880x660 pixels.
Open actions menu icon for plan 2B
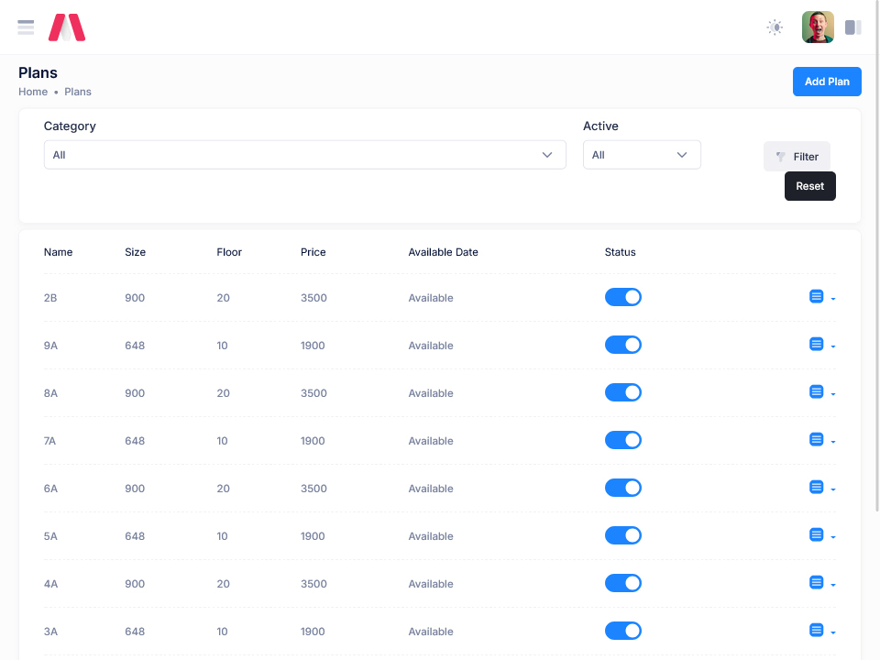point(821,297)
